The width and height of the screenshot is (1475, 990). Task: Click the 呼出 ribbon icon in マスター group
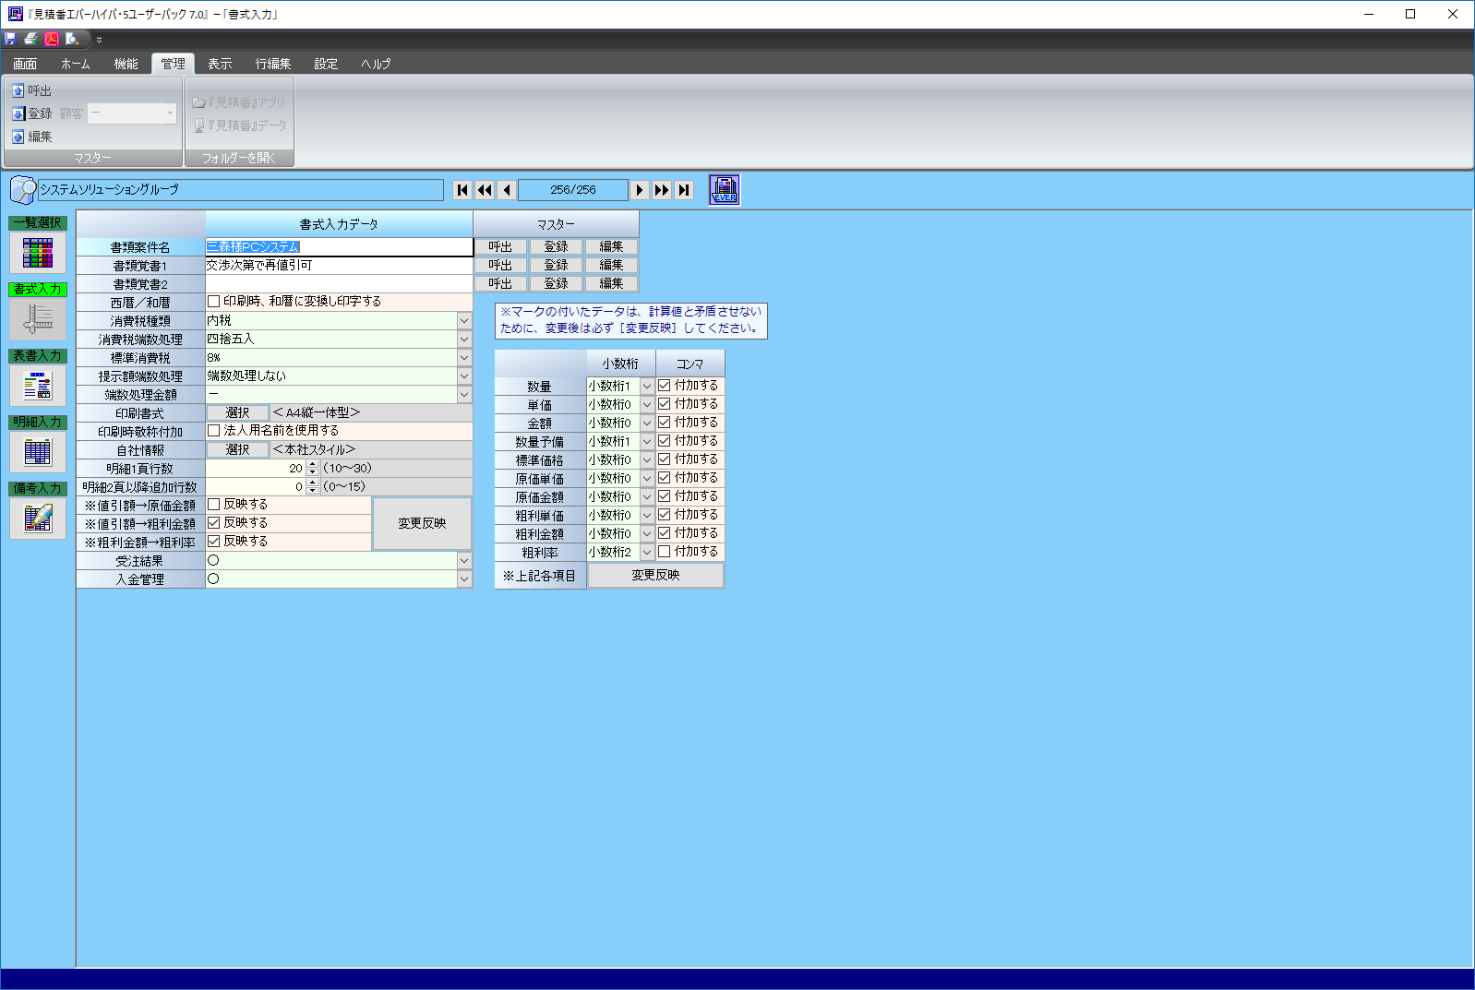point(18,90)
